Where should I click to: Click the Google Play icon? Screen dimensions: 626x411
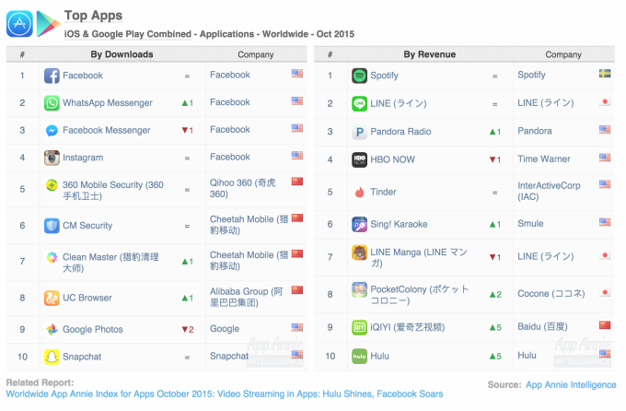coord(48,24)
